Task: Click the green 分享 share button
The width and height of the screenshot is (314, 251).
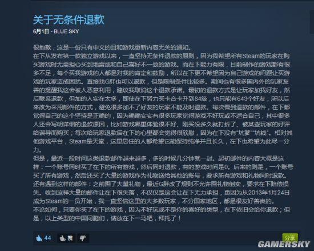Action: pos(290,238)
